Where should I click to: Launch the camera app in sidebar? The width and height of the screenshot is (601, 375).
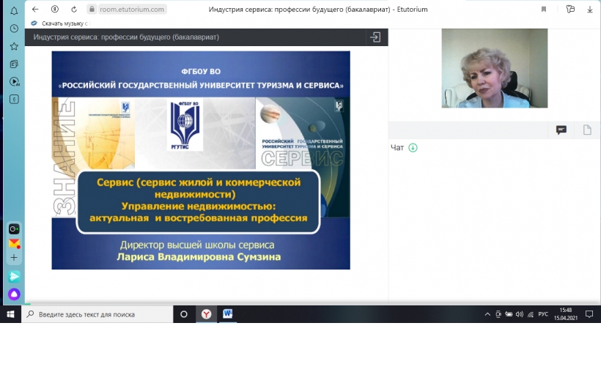[x=14, y=229]
